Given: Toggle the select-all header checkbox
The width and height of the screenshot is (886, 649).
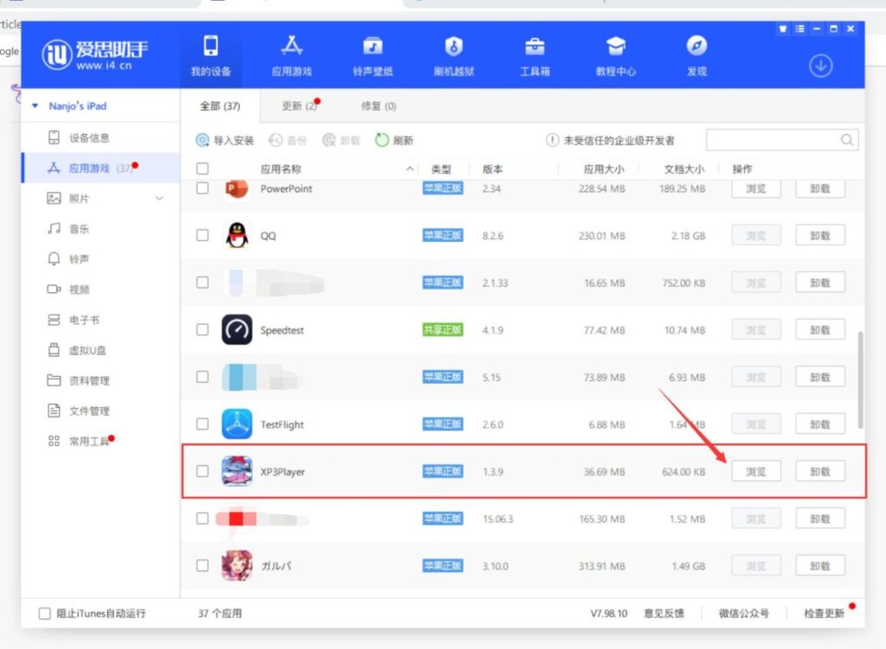Looking at the screenshot, I should tap(202, 169).
